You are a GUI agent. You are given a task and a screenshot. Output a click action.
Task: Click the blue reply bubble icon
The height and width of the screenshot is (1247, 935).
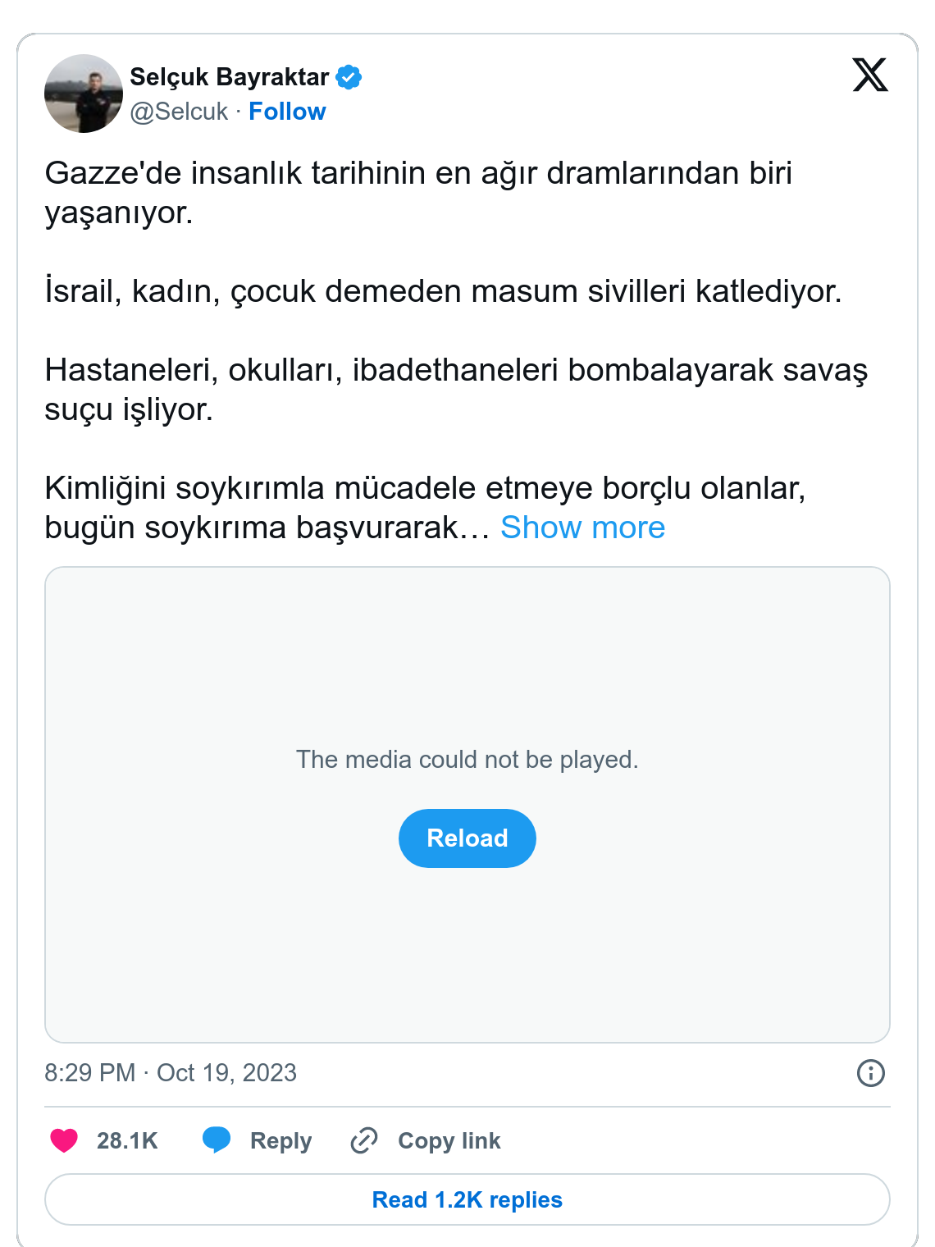217,1140
